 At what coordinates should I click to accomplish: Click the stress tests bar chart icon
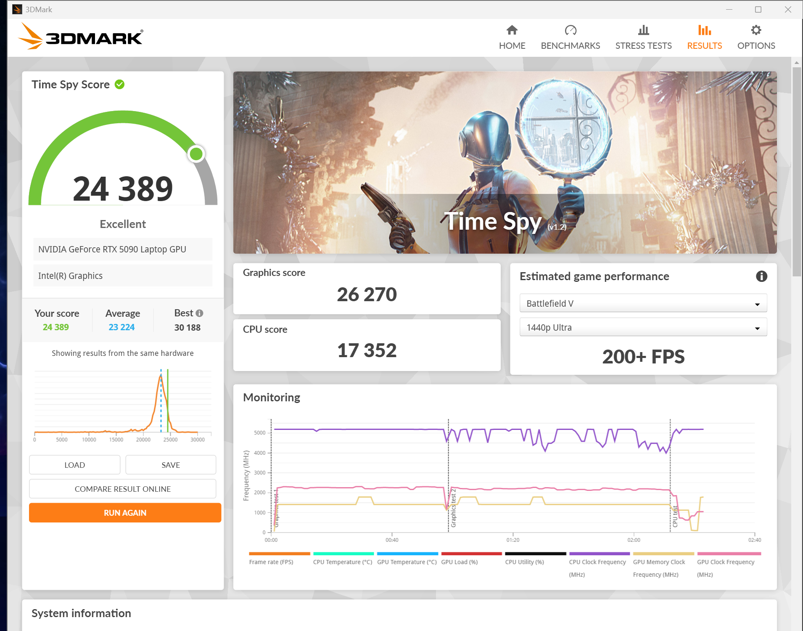[643, 30]
